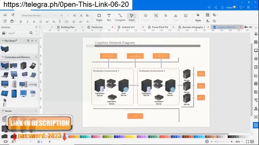The height and width of the screenshot is (145, 259).
Task: Click the Logistics Network Diagram title
Action: tap(115, 43)
